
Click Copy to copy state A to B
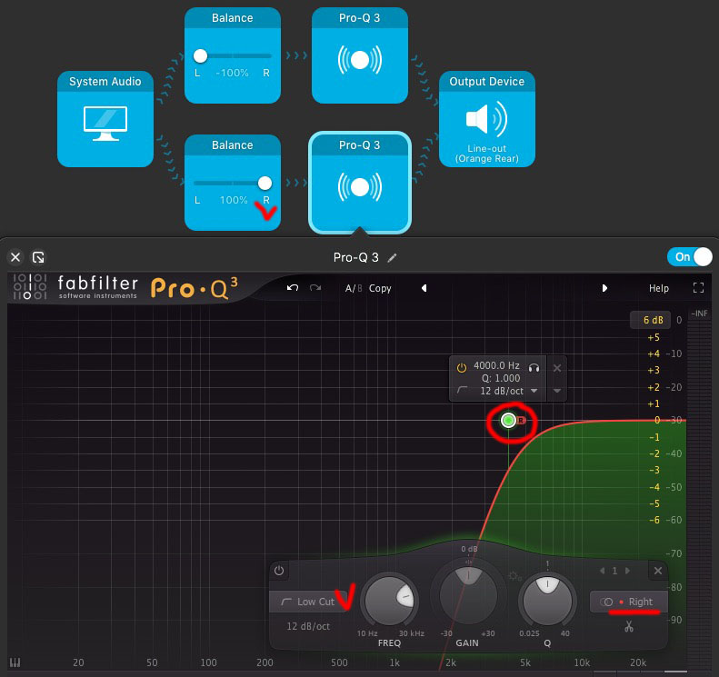pyautogui.click(x=380, y=288)
